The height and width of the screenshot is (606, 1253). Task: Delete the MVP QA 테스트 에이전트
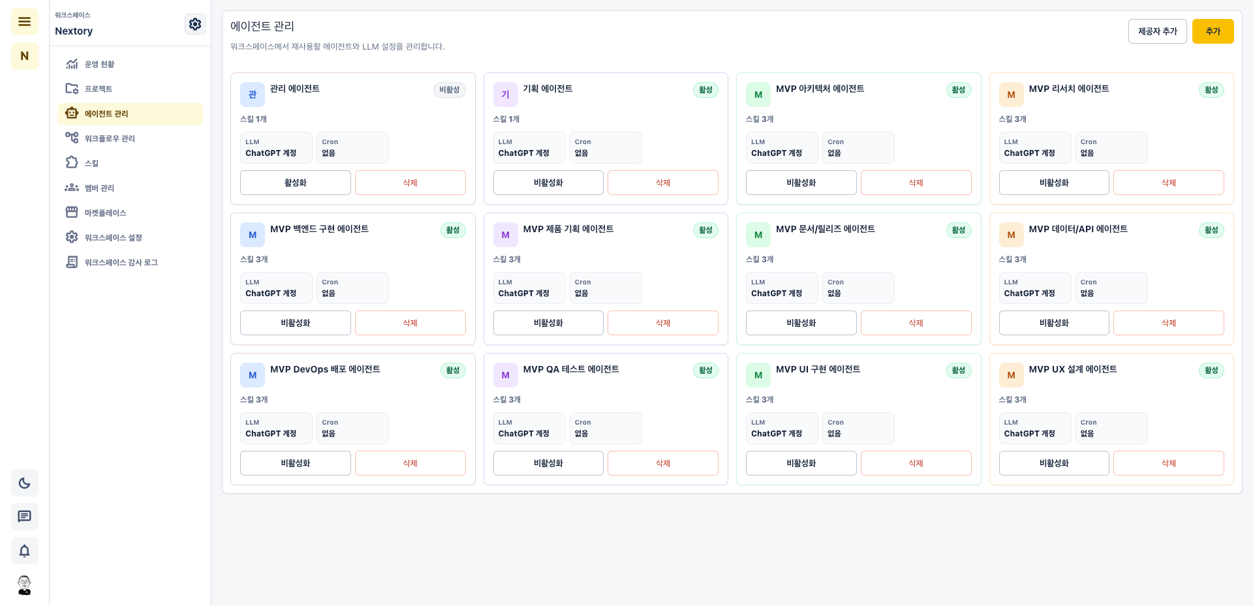coord(663,463)
